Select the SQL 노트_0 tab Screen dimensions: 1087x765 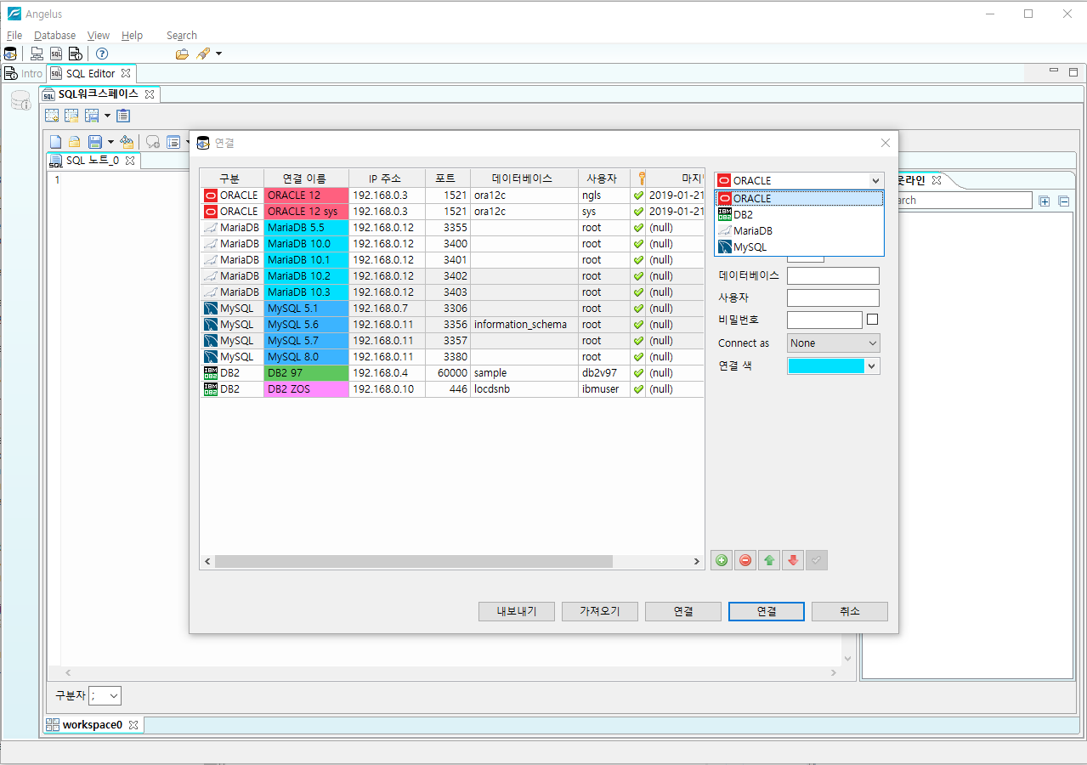[92, 160]
